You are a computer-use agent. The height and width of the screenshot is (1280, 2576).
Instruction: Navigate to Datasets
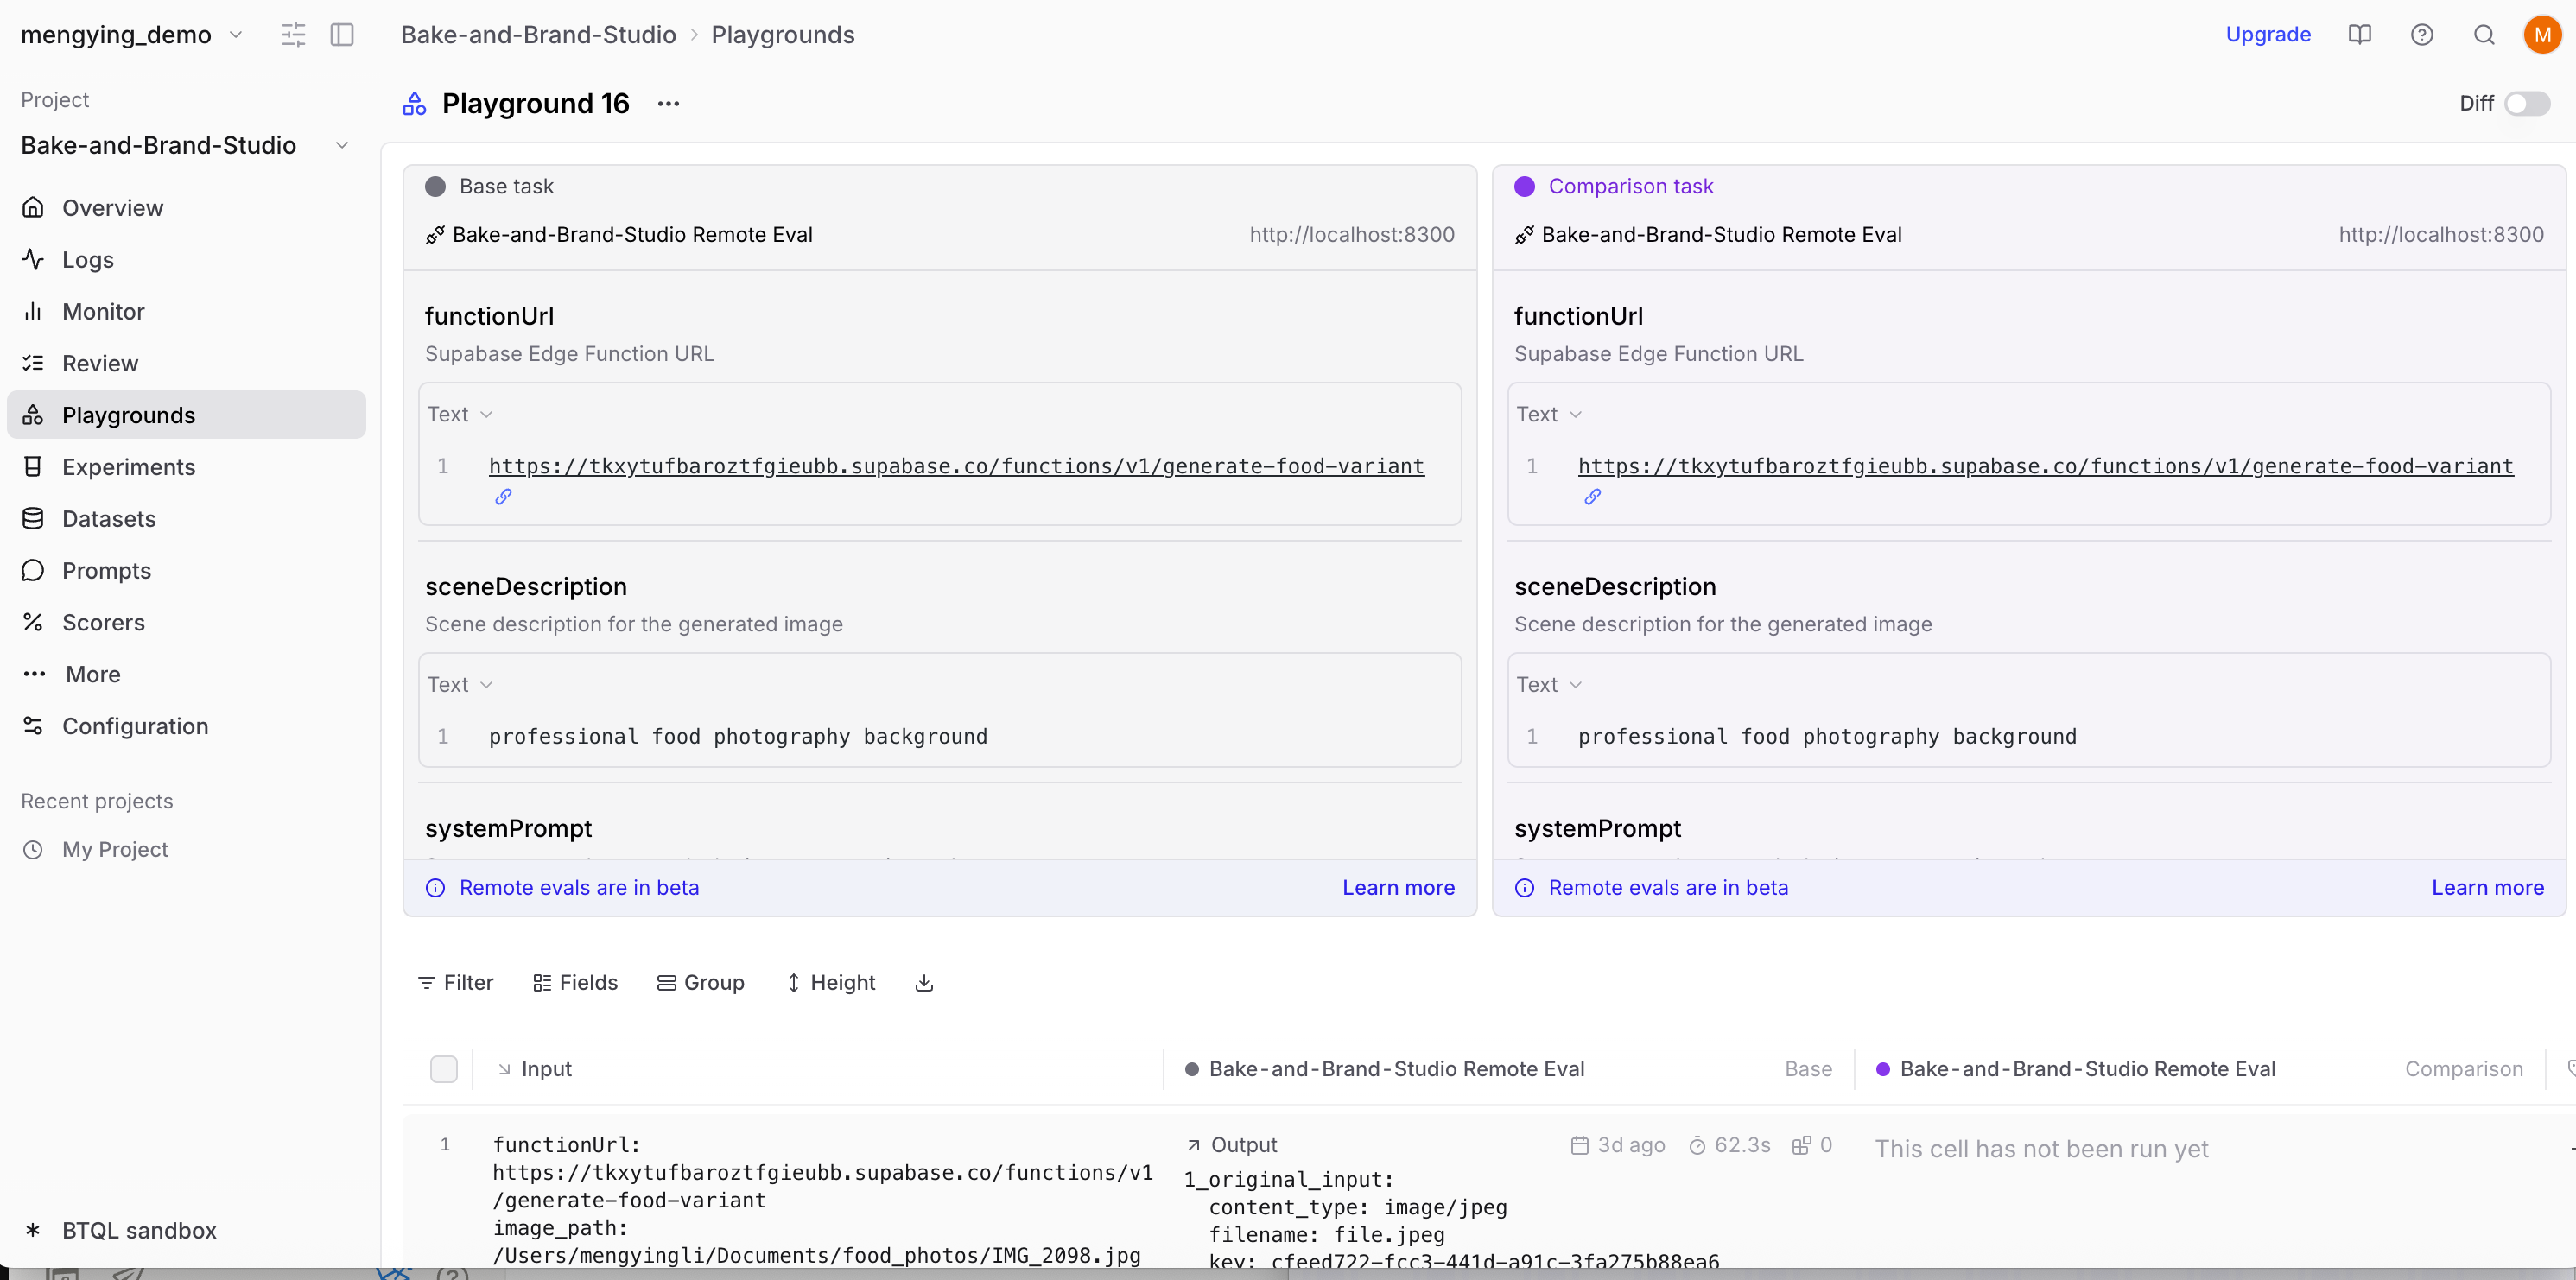coord(110,518)
